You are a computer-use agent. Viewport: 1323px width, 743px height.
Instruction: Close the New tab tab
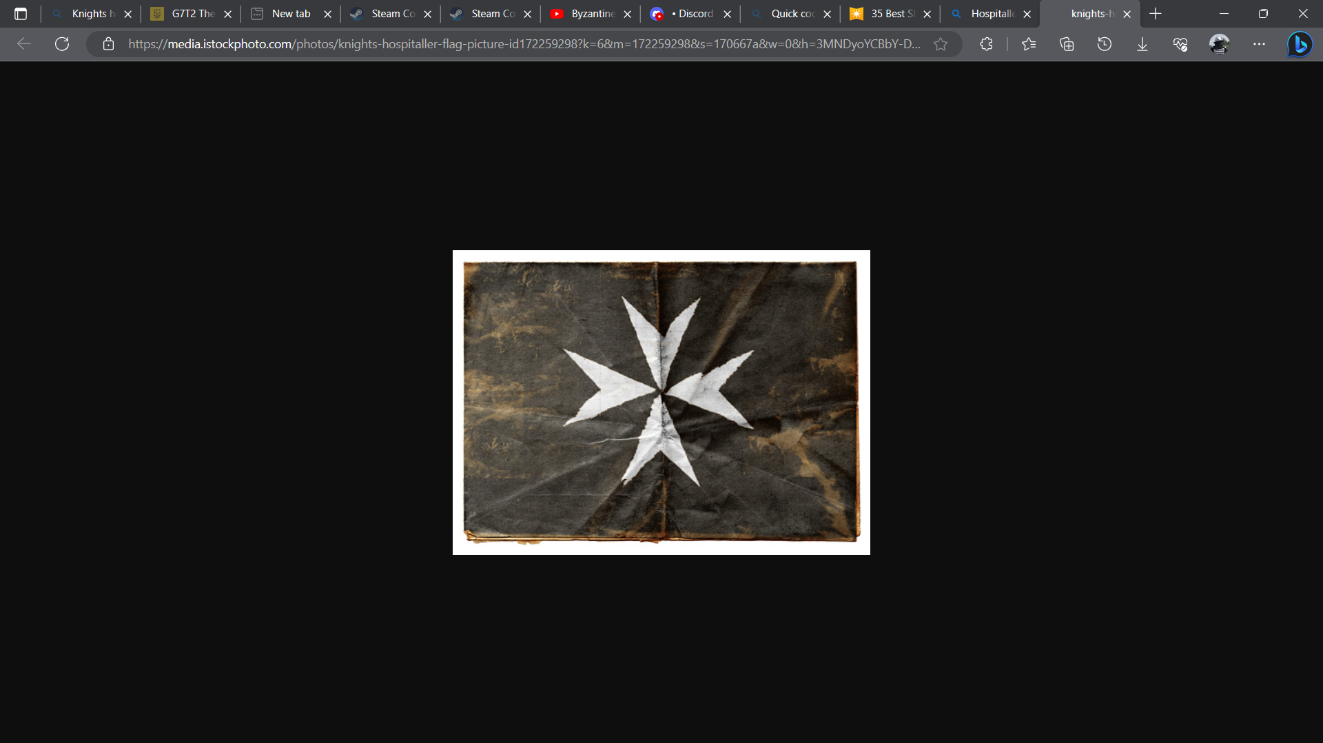(x=327, y=14)
